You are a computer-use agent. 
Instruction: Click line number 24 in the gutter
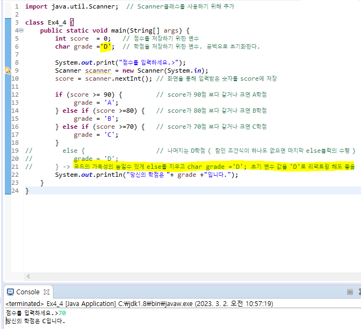click(15, 191)
